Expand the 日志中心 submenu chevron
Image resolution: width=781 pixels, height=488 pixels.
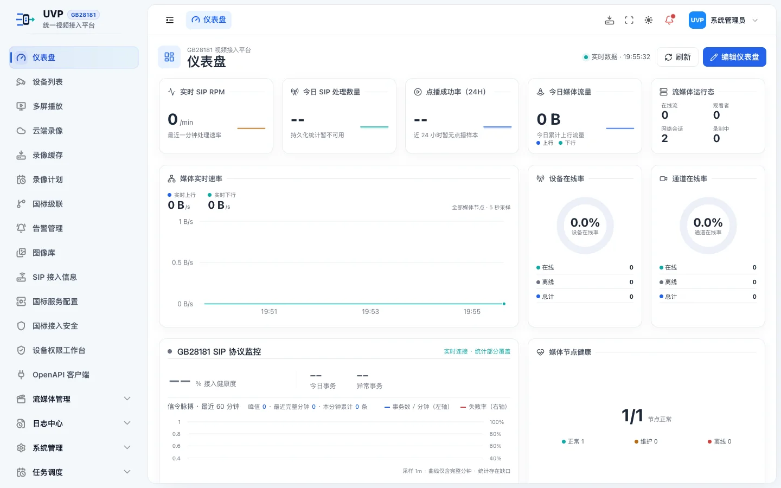tap(127, 423)
